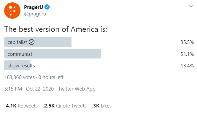View the 3K Likes list
Image resolution: width=197 pixels, height=114 pixels.
coord(102,106)
